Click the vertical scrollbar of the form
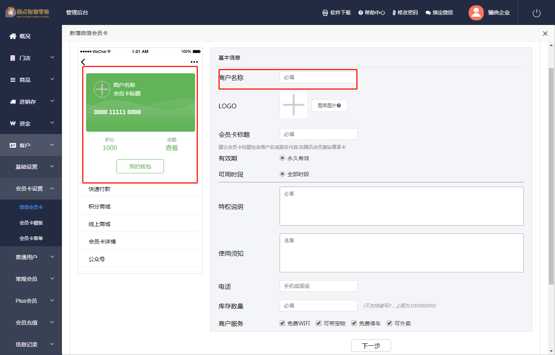The image size is (555, 355). [551, 176]
